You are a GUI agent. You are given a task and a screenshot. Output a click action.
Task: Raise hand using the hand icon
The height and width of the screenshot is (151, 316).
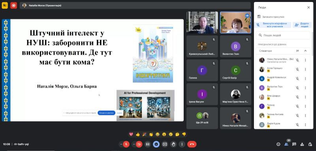coord(173,144)
